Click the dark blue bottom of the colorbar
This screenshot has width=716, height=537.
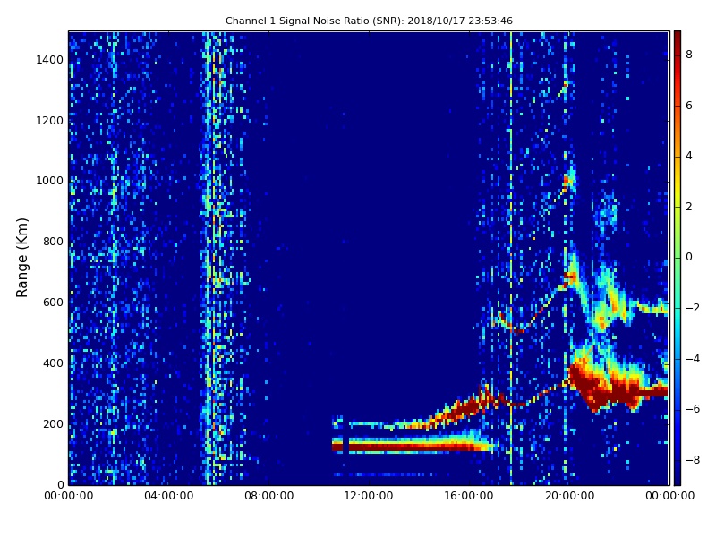point(678,475)
